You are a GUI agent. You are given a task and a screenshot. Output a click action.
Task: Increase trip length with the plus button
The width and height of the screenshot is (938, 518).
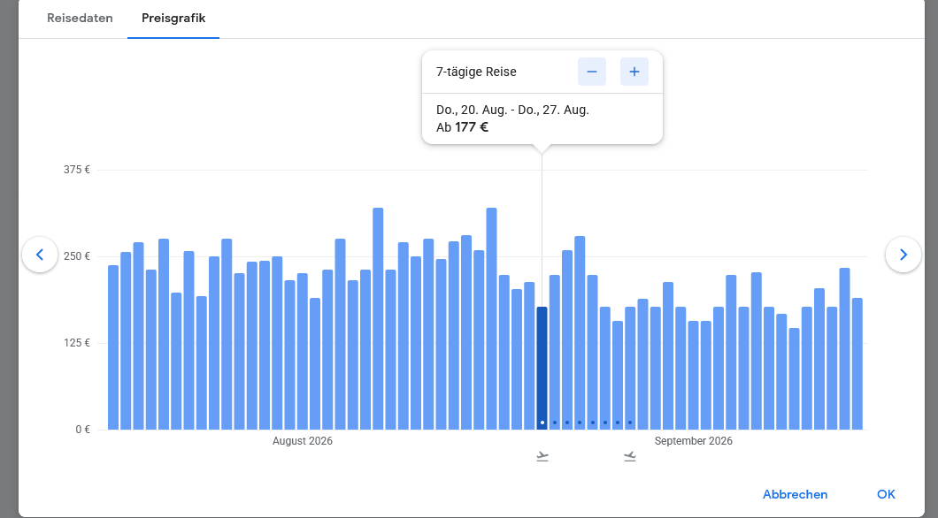[634, 72]
